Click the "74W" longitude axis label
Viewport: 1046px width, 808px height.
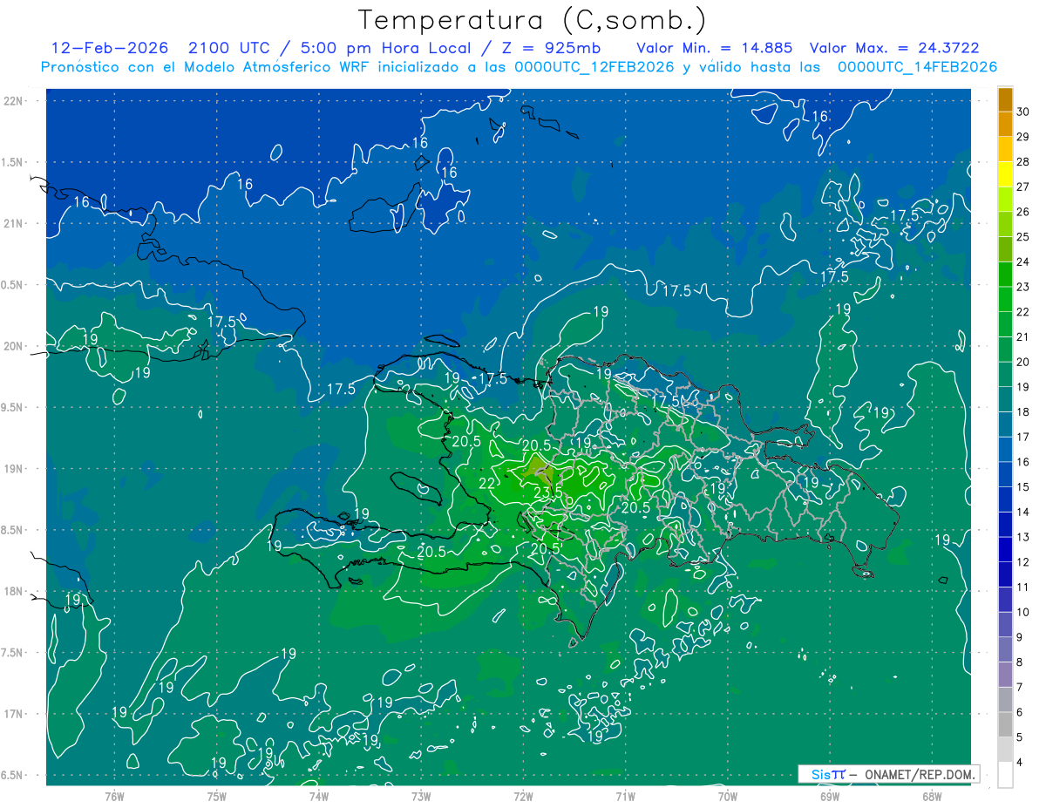[319, 796]
